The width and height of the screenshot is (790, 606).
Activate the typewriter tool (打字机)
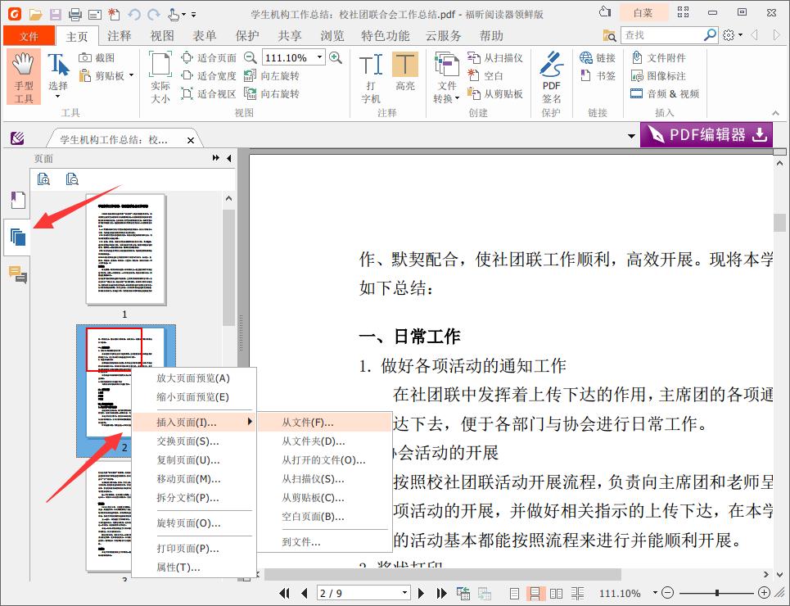click(370, 74)
